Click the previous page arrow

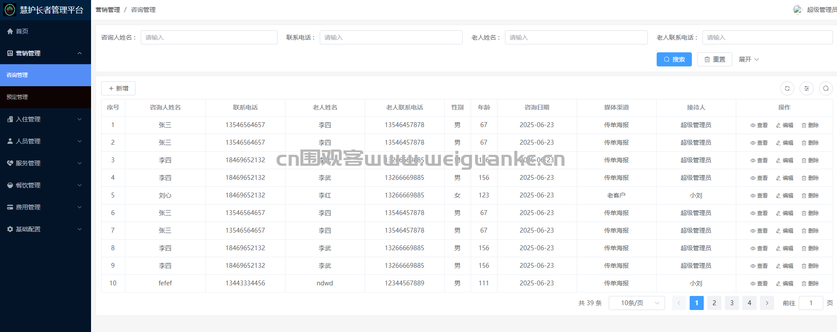pyautogui.click(x=679, y=303)
